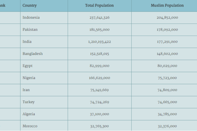The width and height of the screenshot is (197, 131).
Task: Click Egypt's Muslim population 80,029,000
Action: tap(167, 66)
